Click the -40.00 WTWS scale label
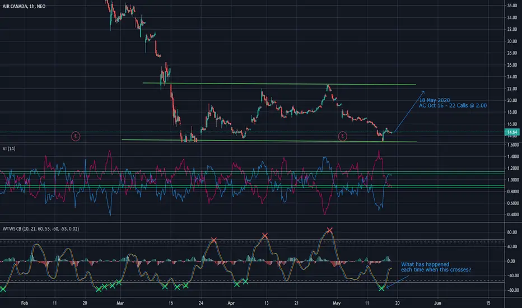522x308 pixels. 512,276
